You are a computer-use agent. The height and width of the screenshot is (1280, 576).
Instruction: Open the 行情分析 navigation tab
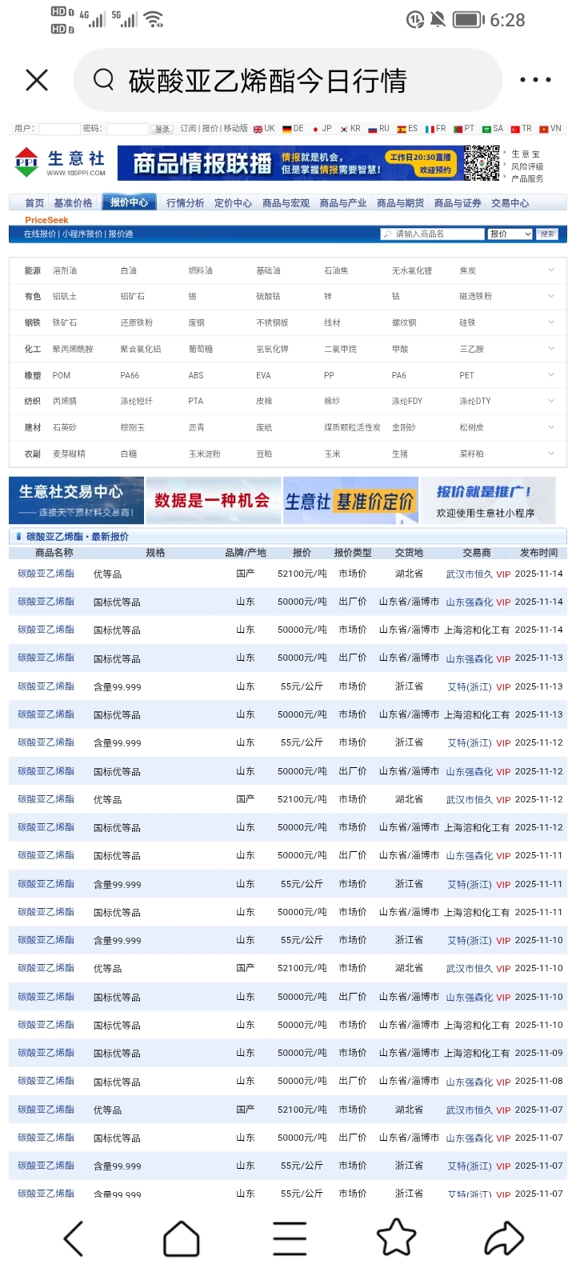pos(185,203)
